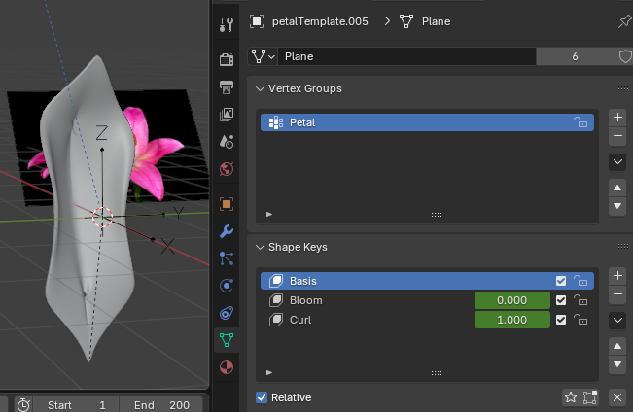Open the vertex group specials menu
This screenshot has height=412, width=633.
[x=617, y=162]
